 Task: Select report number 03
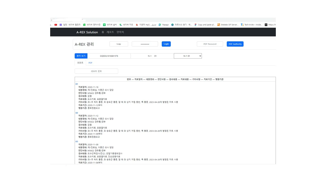click(x=77, y=141)
